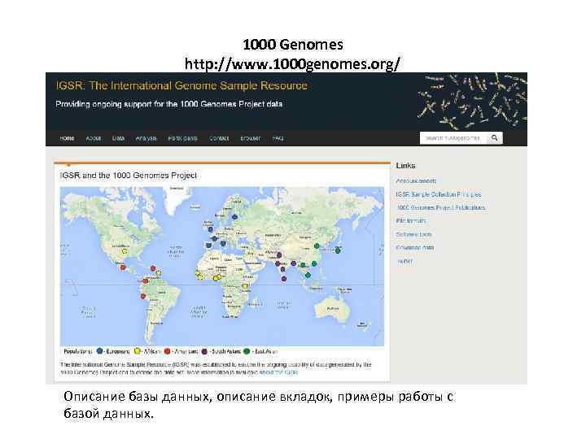Click the green marker near Beijing
The image size is (586, 439).
317,246
